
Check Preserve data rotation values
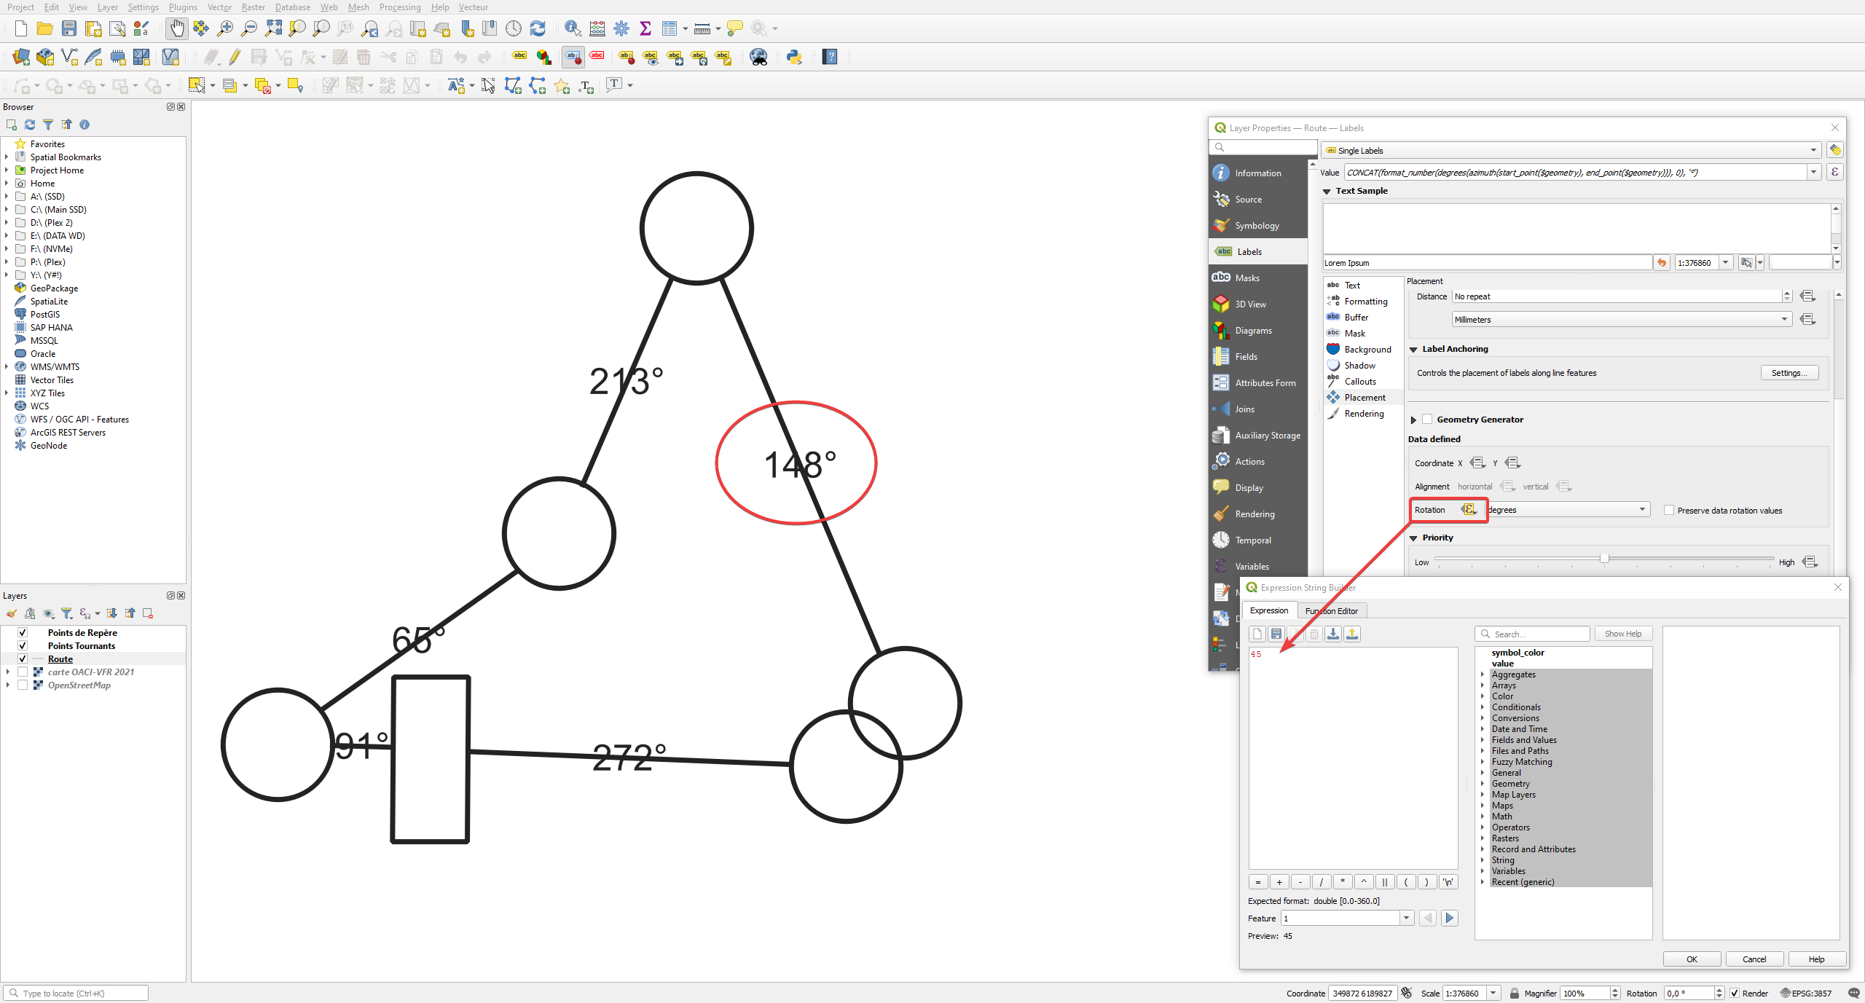[1669, 511]
